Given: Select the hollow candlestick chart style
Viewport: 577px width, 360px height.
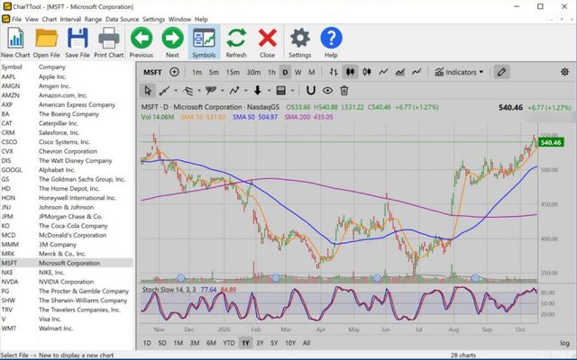Looking at the screenshot, I should [x=367, y=72].
